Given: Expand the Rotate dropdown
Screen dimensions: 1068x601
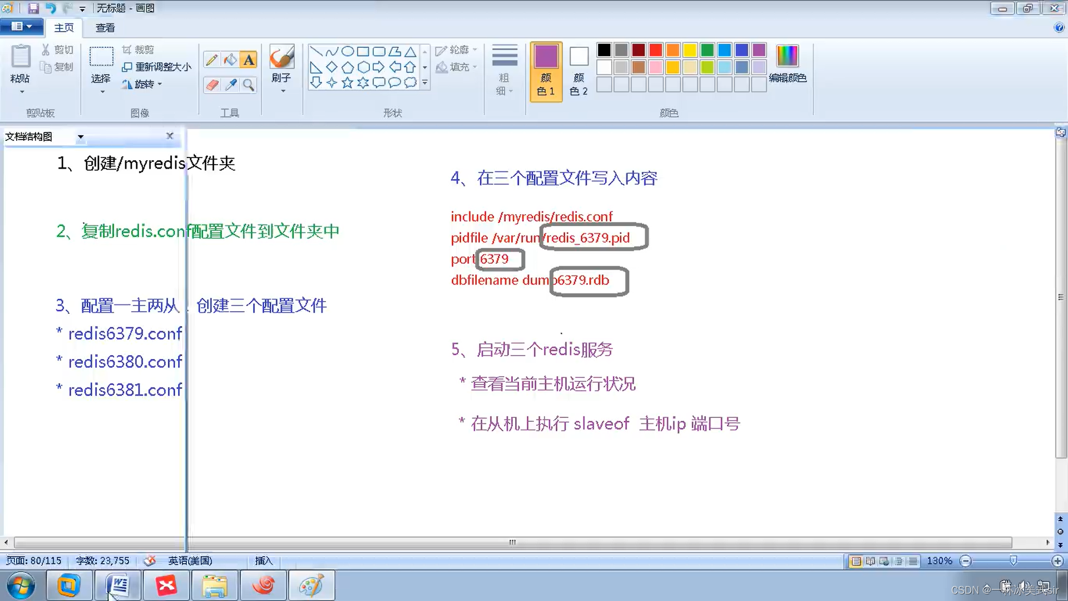Looking at the screenshot, I should pos(160,84).
